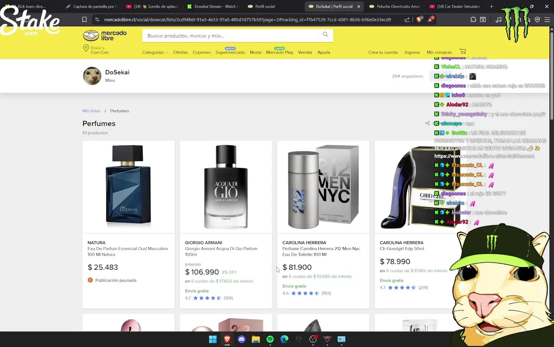Open the 212 Men NYC perfume image
This screenshot has height=347, width=554.
point(323,187)
